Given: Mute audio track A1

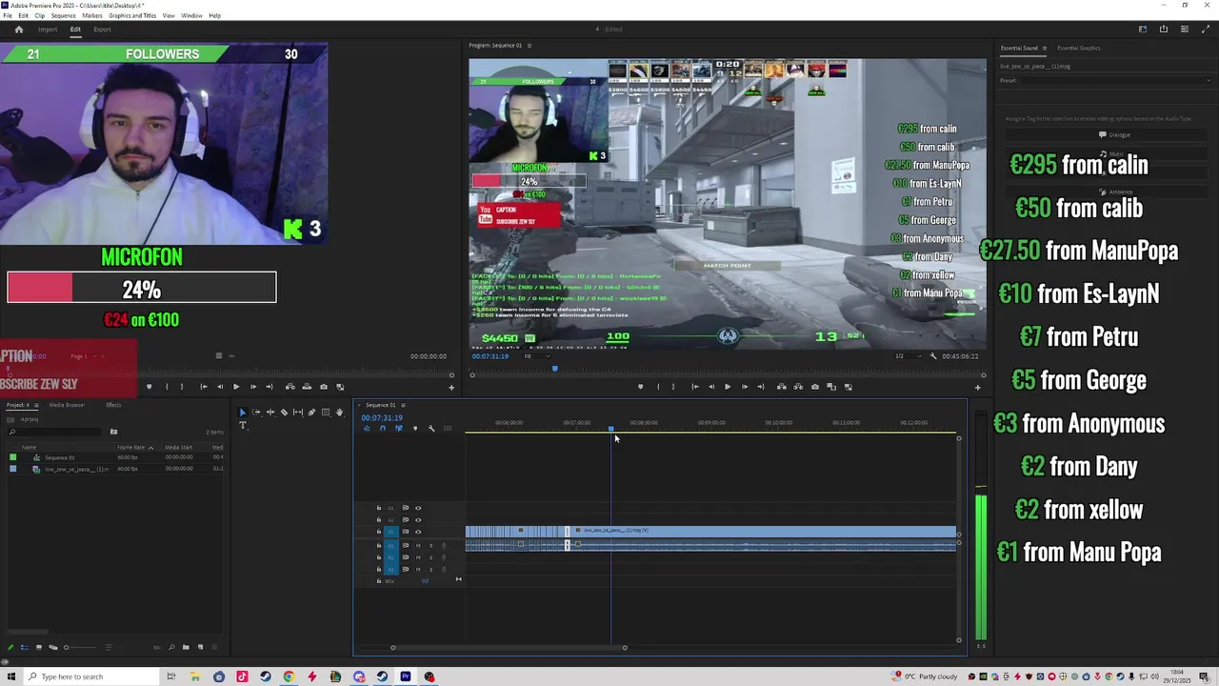Looking at the screenshot, I should coord(417,546).
